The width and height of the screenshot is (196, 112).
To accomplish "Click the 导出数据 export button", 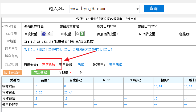I will [x=41, y=72].
